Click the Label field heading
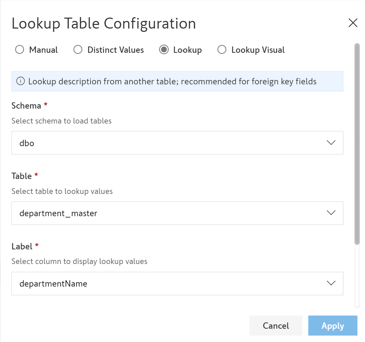Screen dimensions: 365x342 [x=22, y=246]
